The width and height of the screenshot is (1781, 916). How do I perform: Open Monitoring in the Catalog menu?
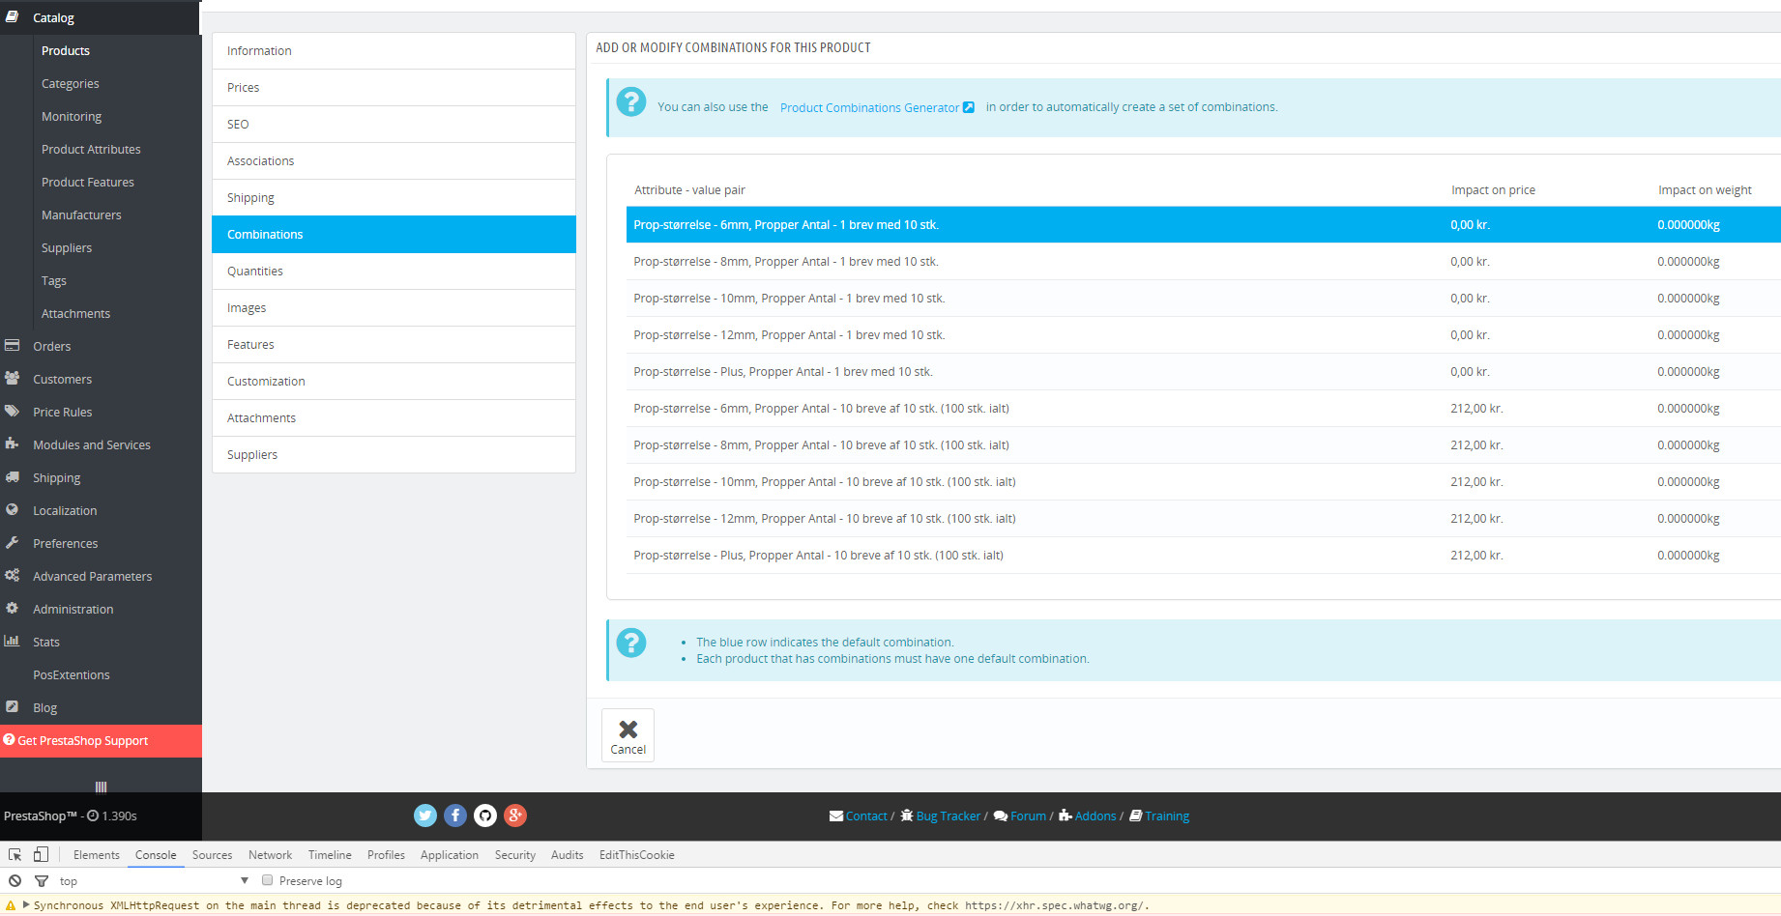72,117
